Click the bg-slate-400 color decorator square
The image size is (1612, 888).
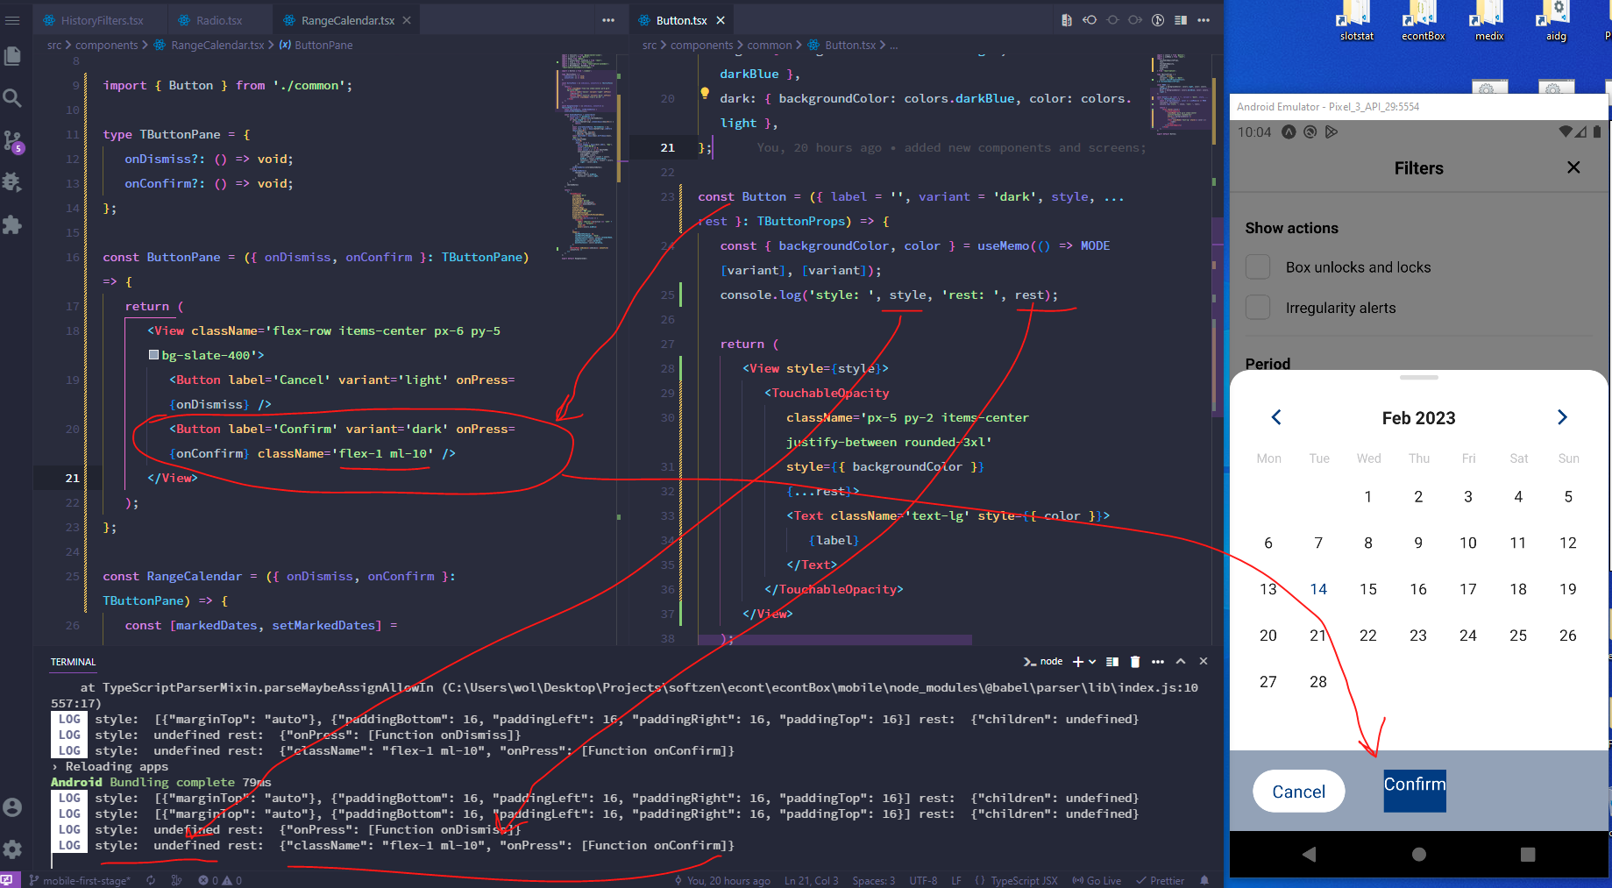(153, 355)
